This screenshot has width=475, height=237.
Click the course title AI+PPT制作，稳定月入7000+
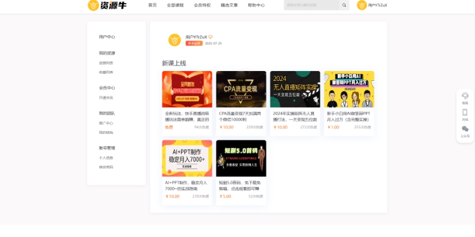[186, 186]
